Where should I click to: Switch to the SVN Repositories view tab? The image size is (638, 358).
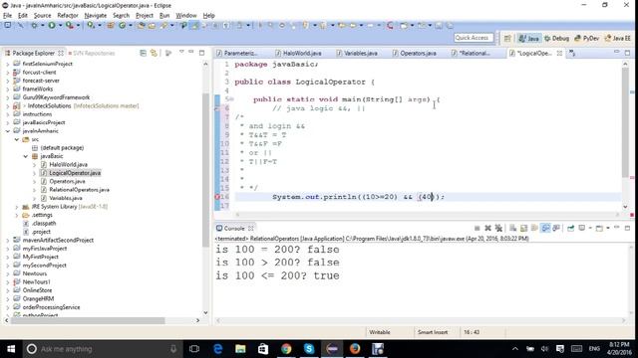(x=92, y=53)
